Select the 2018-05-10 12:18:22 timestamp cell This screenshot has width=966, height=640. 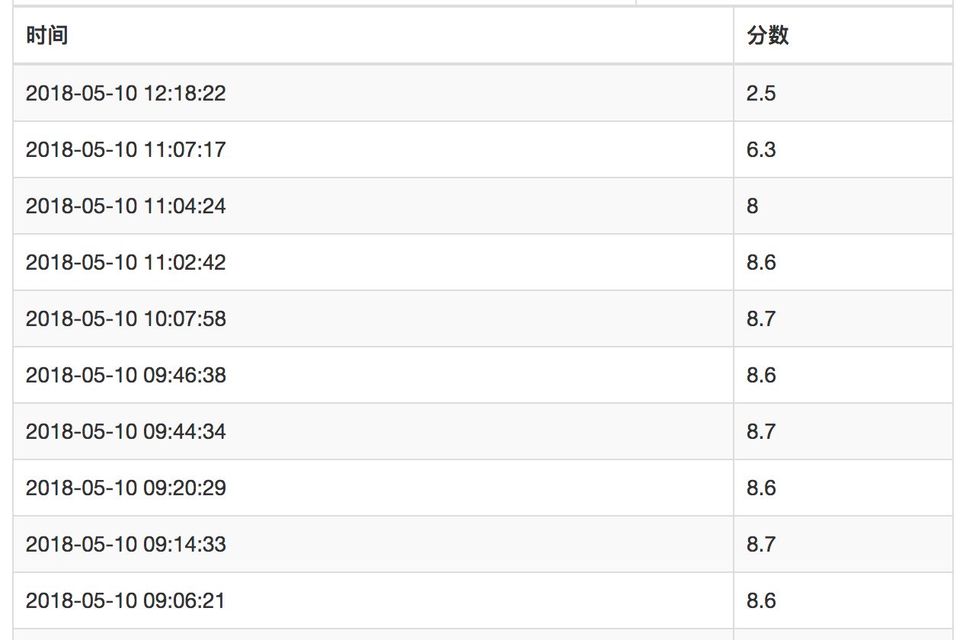tap(373, 93)
